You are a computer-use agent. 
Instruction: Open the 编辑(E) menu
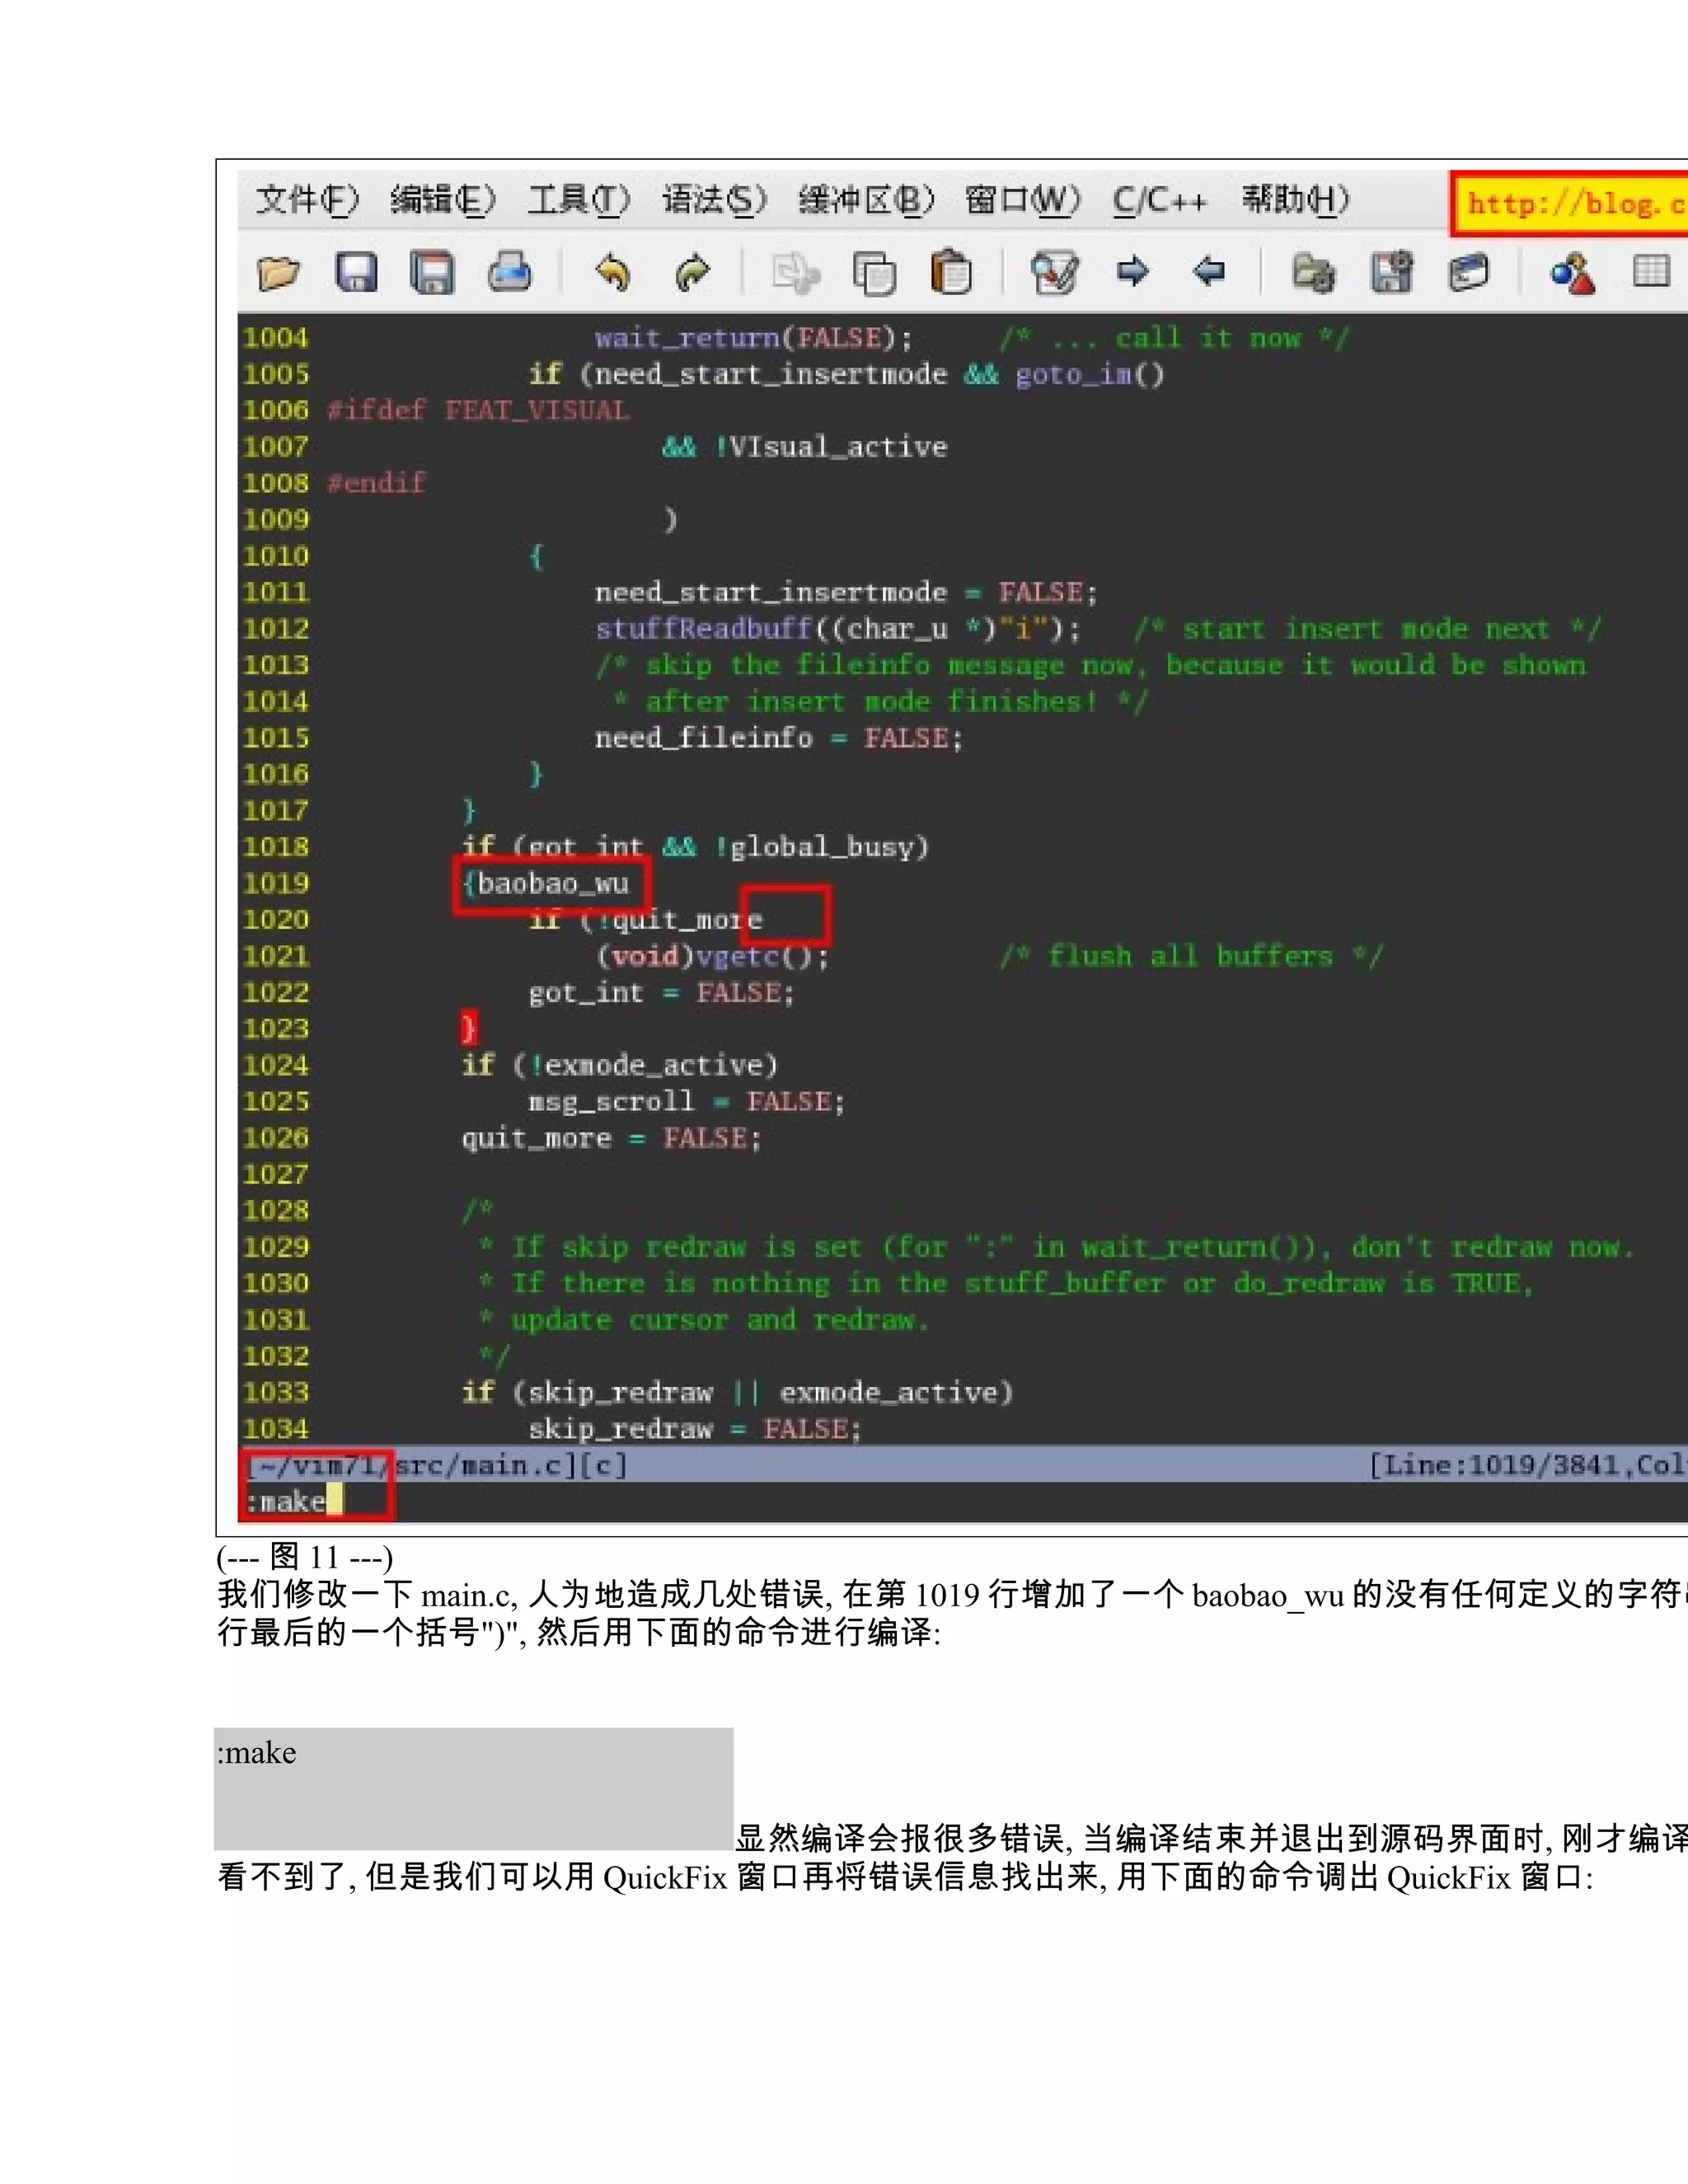tap(442, 200)
